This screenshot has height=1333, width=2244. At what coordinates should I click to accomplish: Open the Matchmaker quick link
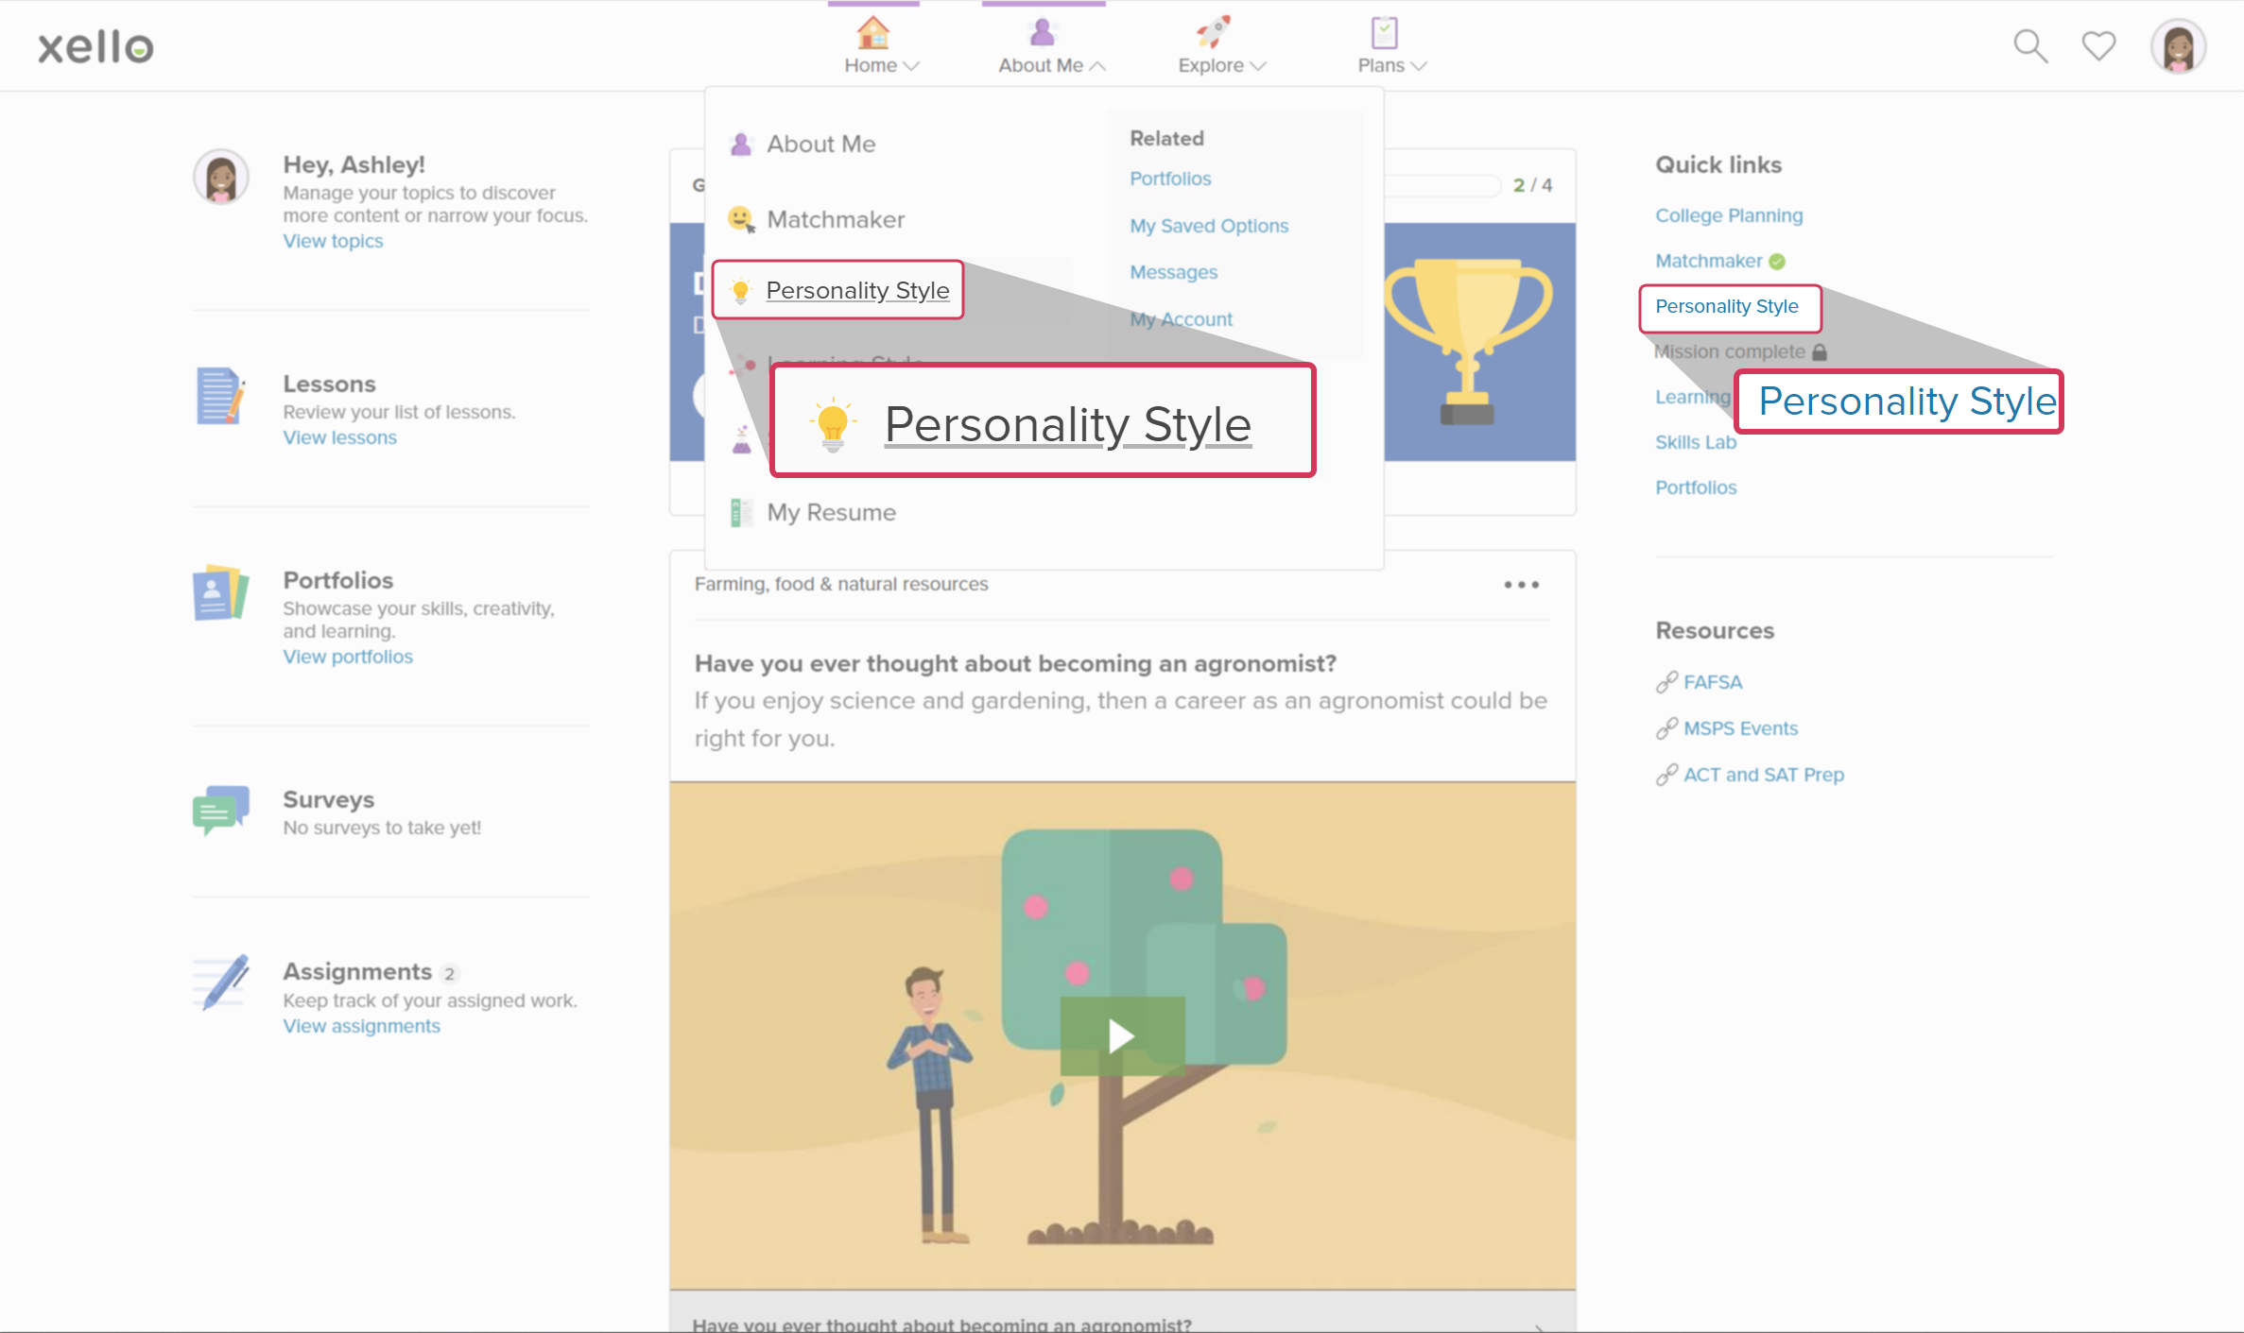1708,261
